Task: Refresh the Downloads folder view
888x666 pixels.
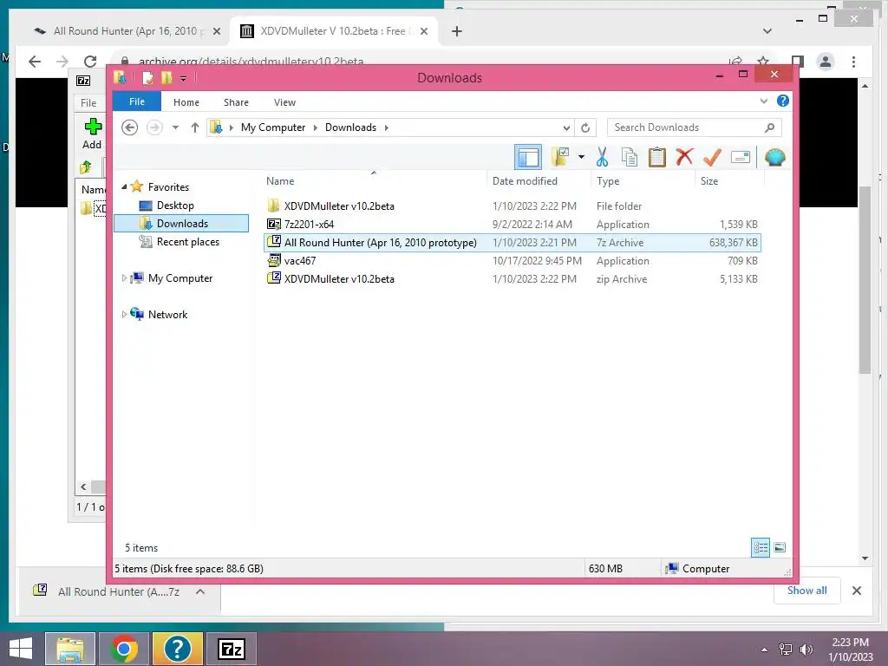Action: pos(585,128)
